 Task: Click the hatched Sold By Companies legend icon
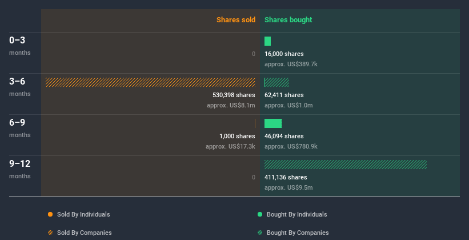pos(50,233)
